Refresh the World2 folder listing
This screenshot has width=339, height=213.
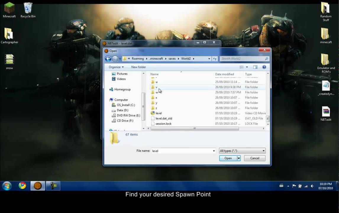pos(215,59)
